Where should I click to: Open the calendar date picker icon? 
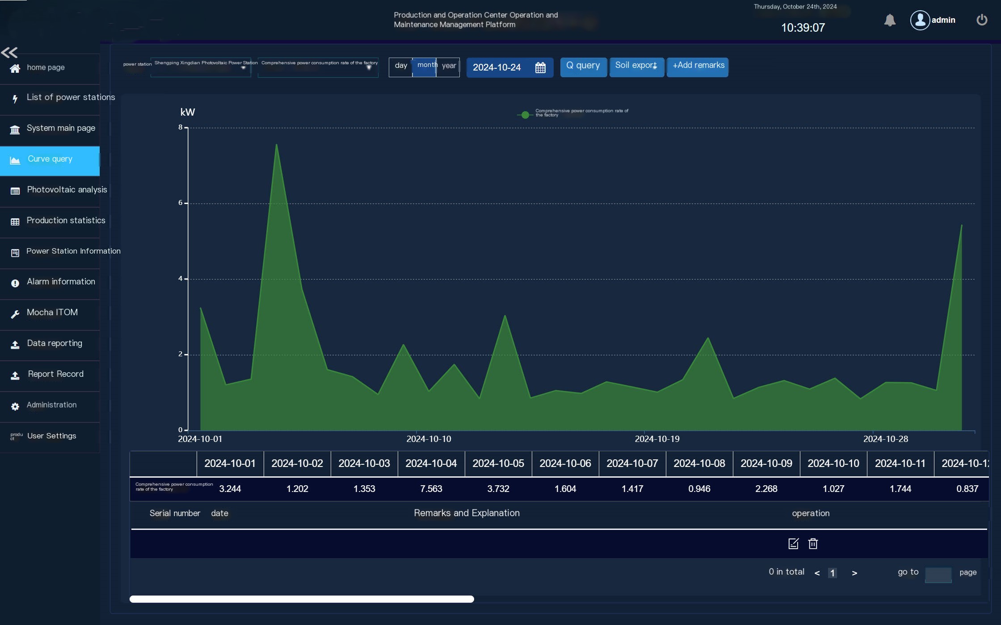click(540, 67)
